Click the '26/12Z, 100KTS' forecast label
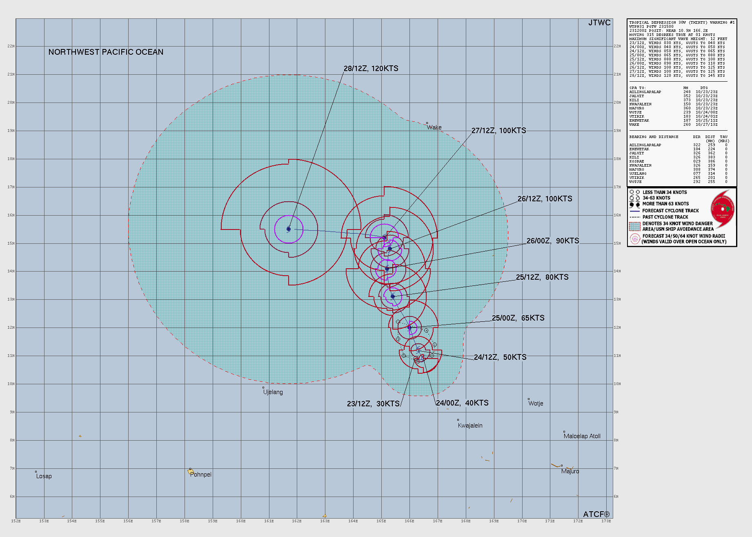This screenshot has height=537, width=752. [x=545, y=199]
